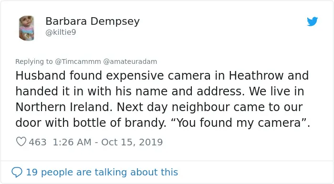334x184 pixels.
Task: Click the Twitter bird logo icon
Action: pyautogui.click(x=312, y=21)
